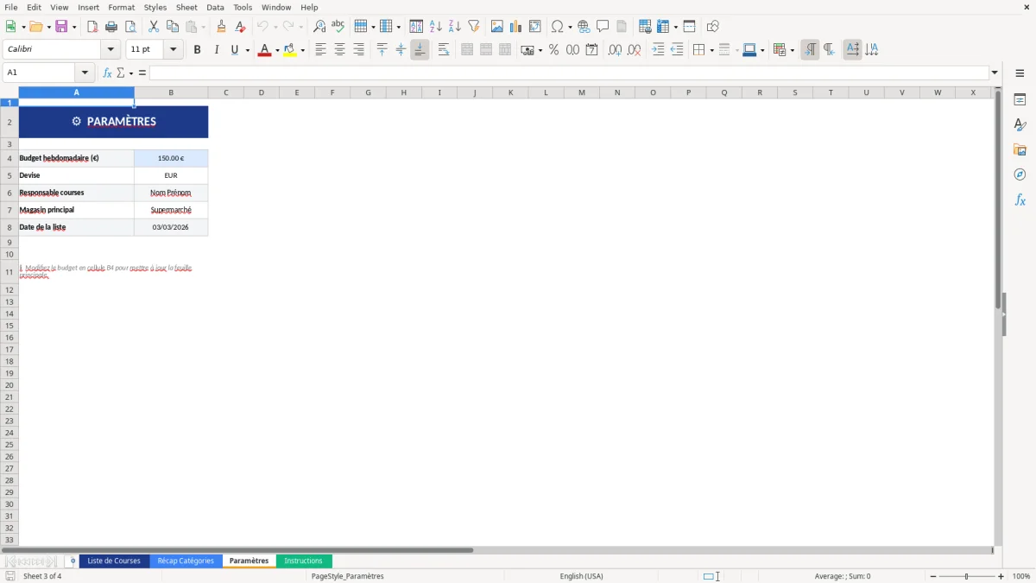1036x583 pixels.
Task: Insert a comment on the cell
Action: tap(603, 26)
